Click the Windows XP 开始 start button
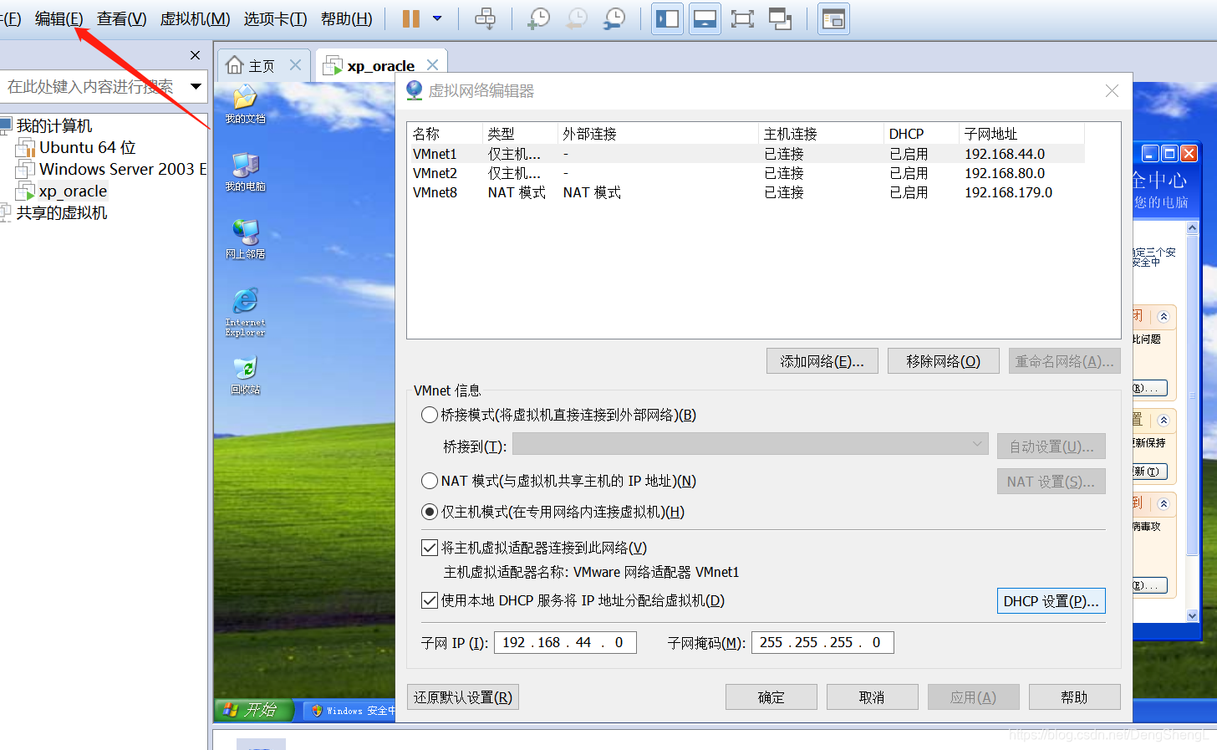 pos(254,710)
